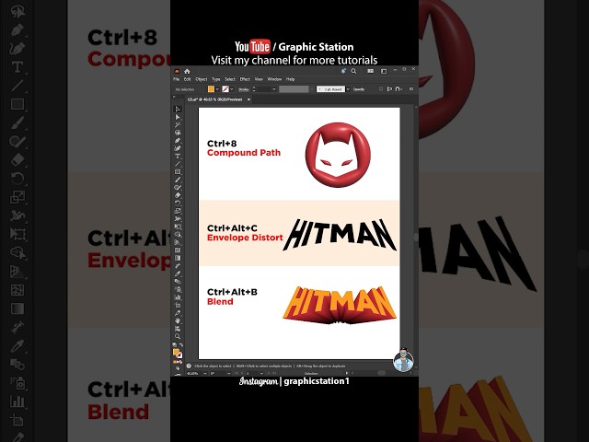Select the Type tool
589x442 pixels.
pos(178,156)
